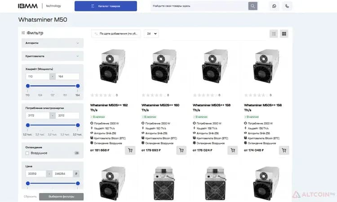Grab left power consumption slider handle
The image size is (337, 202).
coord(28,125)
